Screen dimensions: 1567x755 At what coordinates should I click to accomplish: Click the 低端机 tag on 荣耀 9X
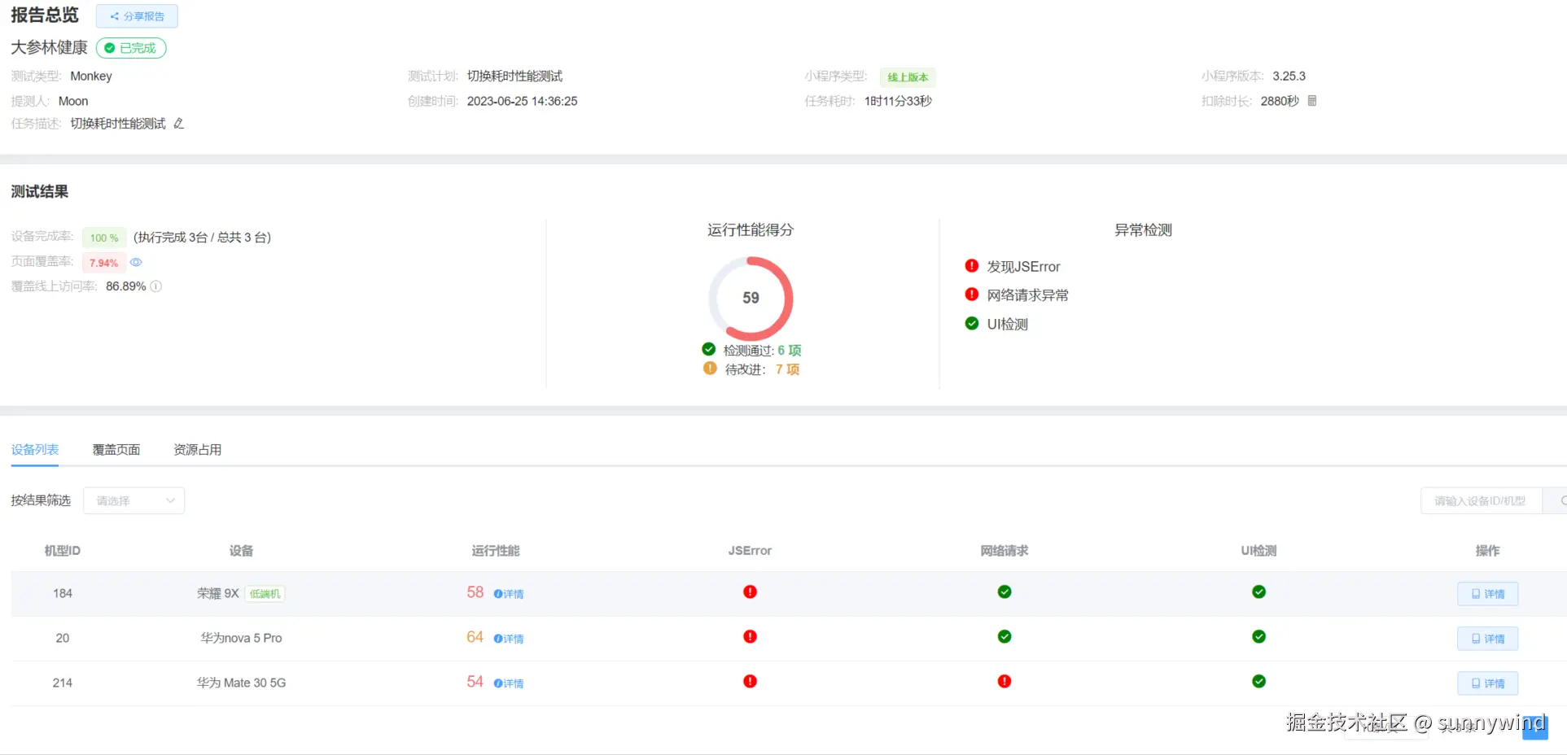point(265,594)
